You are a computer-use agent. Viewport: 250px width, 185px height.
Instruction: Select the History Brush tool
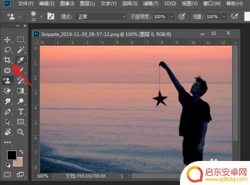(21, 80)
